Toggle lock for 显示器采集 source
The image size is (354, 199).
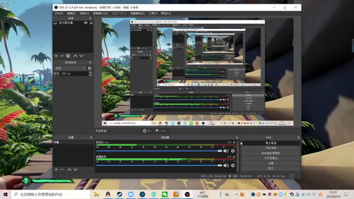coord(91,23)
